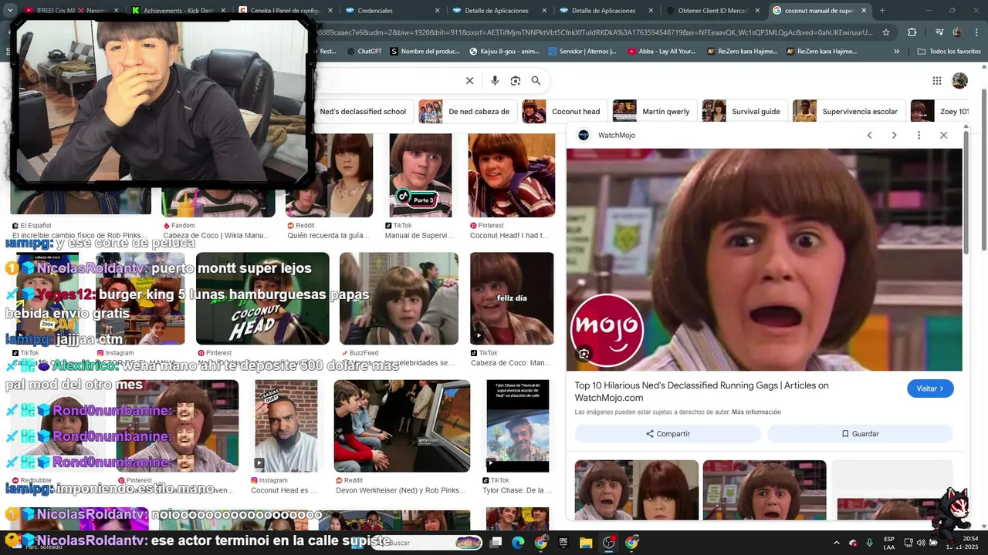Close the coconut manual search tab
This screenshot has height=555, width=988.
(864, 11)
